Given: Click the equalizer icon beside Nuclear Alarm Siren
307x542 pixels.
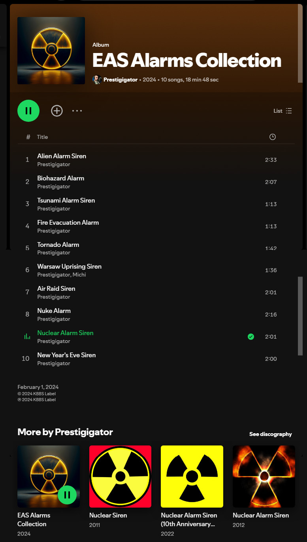Looking at the screenshot, I should tap(27, 337).
